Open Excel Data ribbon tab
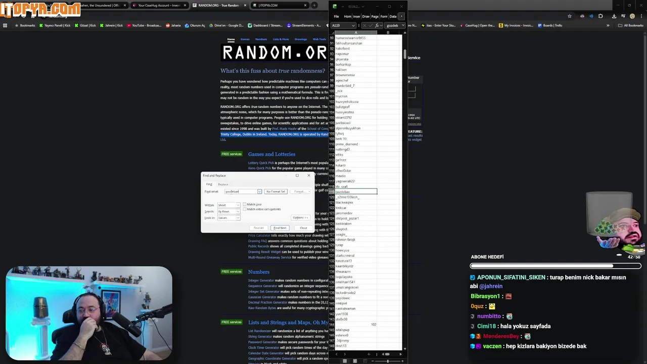 click(x=393, y=16)
